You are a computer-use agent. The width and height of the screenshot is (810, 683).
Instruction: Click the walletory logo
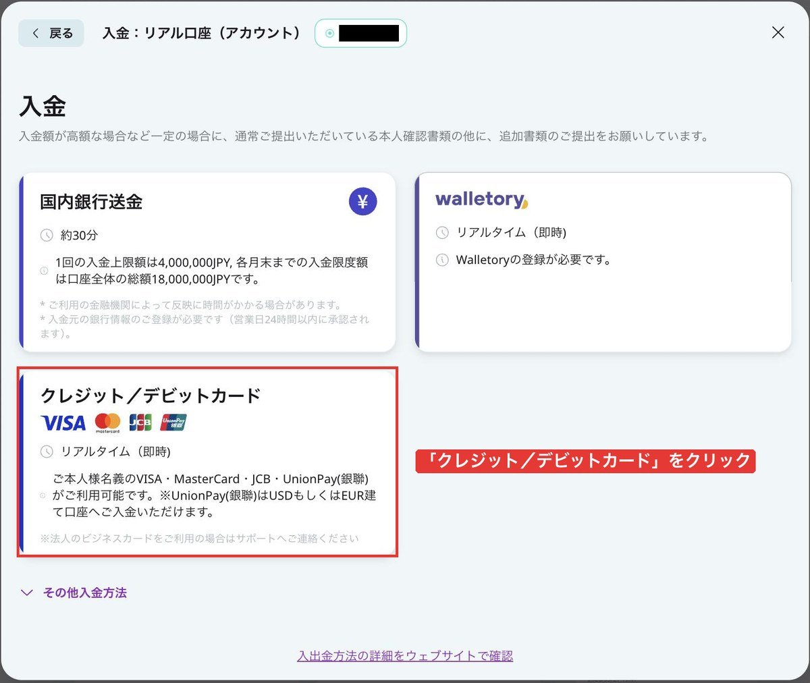[481, 199]
